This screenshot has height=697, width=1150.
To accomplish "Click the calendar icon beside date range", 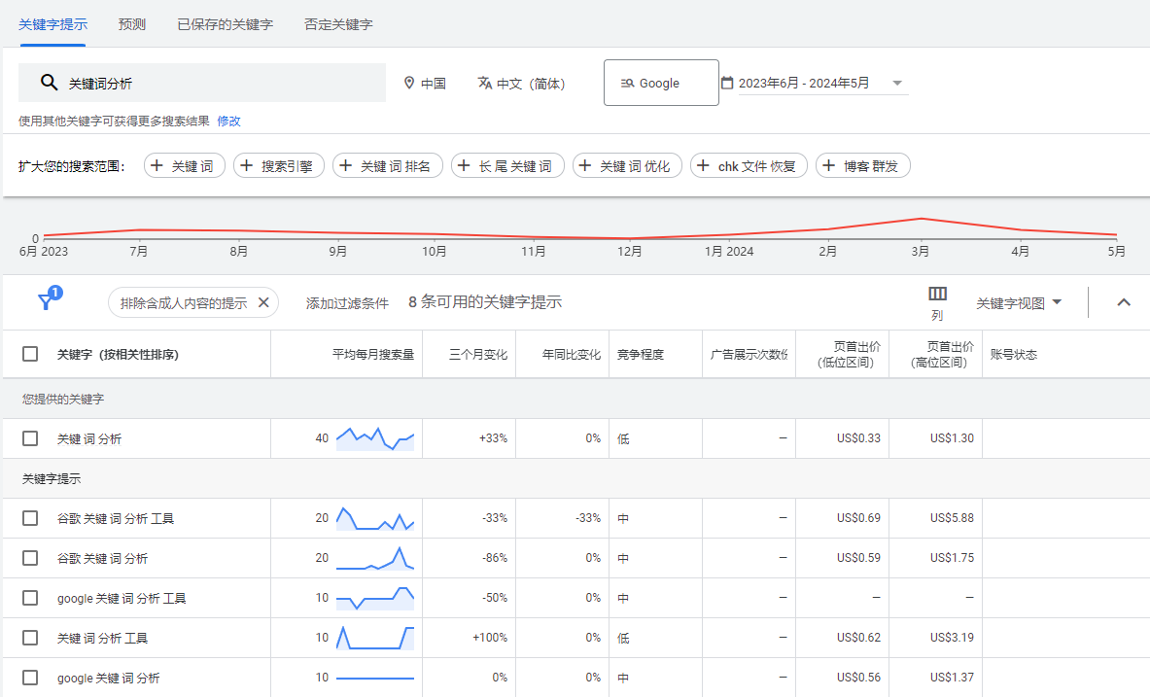I will 727,83.
